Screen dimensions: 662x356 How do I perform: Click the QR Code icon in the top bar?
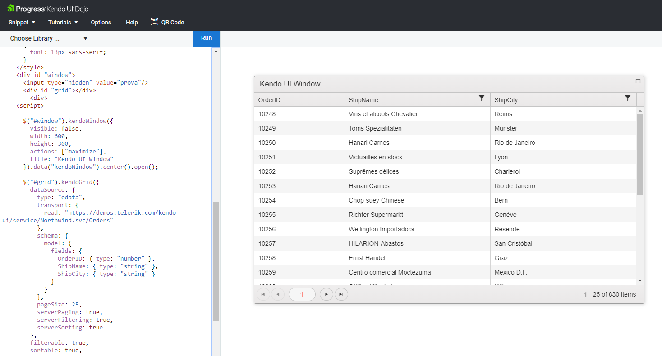[x=155, y=22]
